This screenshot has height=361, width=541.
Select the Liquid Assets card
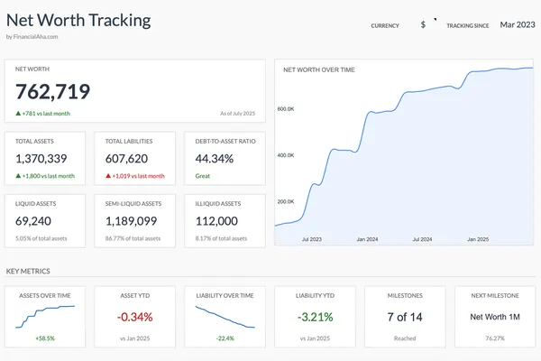click(x=45, y=221)
